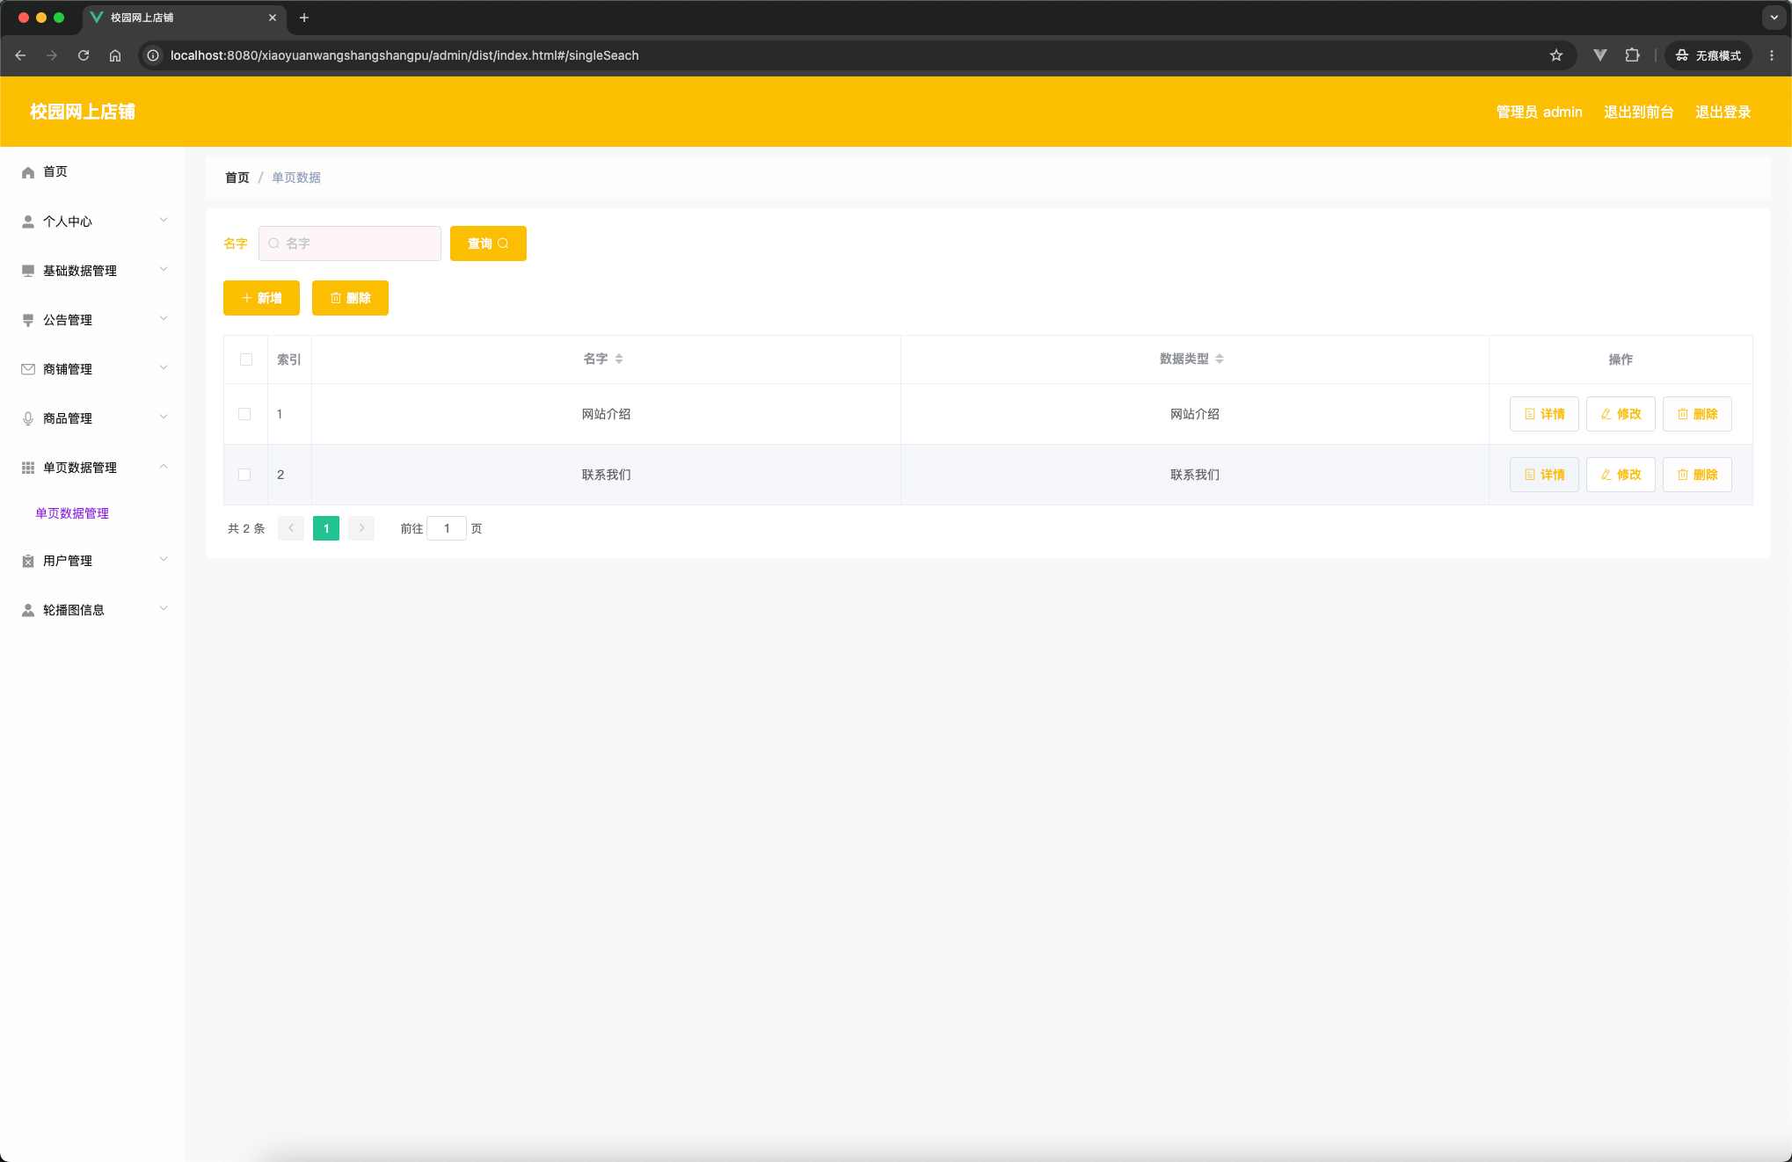The width and height of the screenshot is (1792, 1162).
Task: Open the Vue devtools extension icon
Action: click(1600, 55)
